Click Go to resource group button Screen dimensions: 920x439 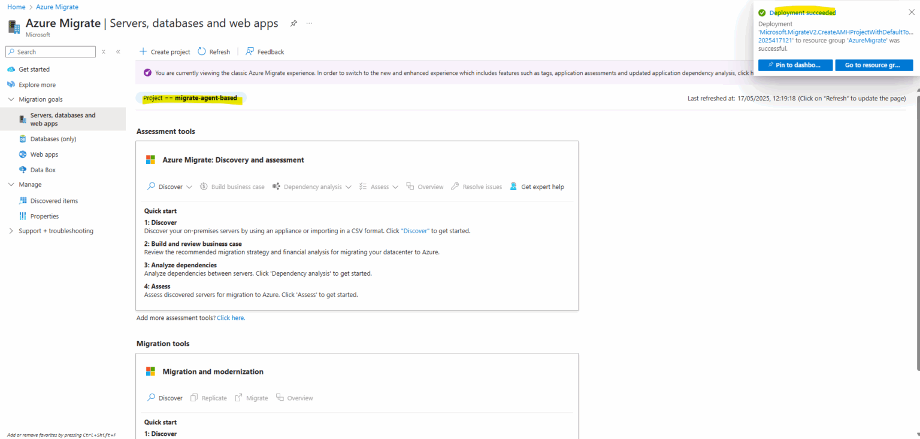873,65
